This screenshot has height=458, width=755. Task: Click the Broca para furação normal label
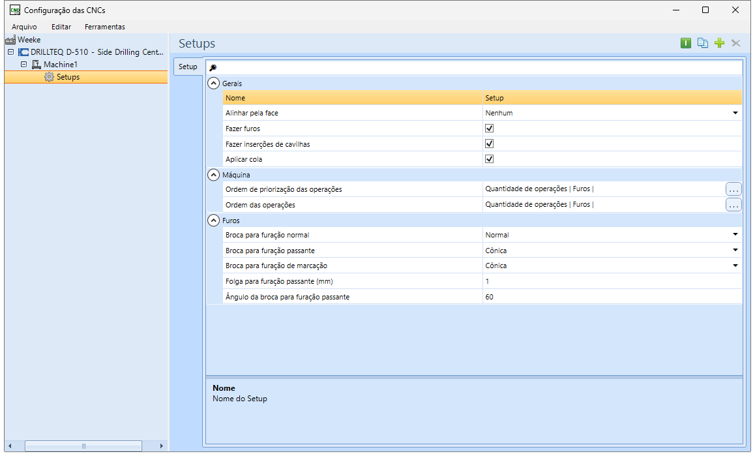pyautogui.click(x=267, y=235)
